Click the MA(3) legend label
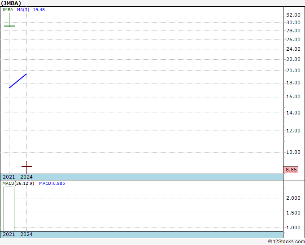The image size is (305, 245). (x=23, y=10)
